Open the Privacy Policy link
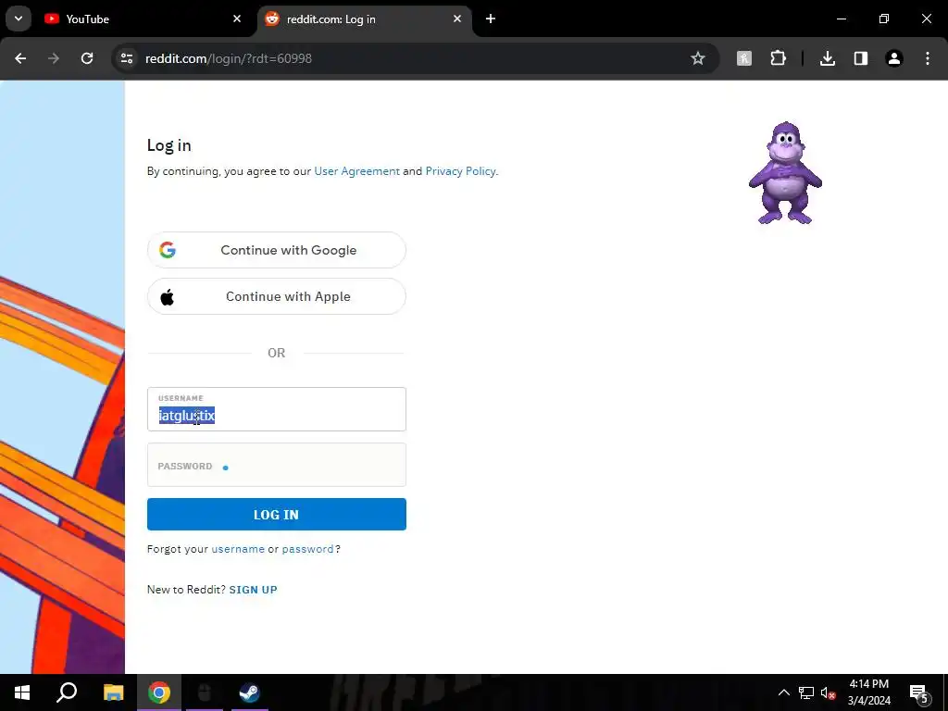The height and width of the screenshot is (711, 948). (460, 171)
